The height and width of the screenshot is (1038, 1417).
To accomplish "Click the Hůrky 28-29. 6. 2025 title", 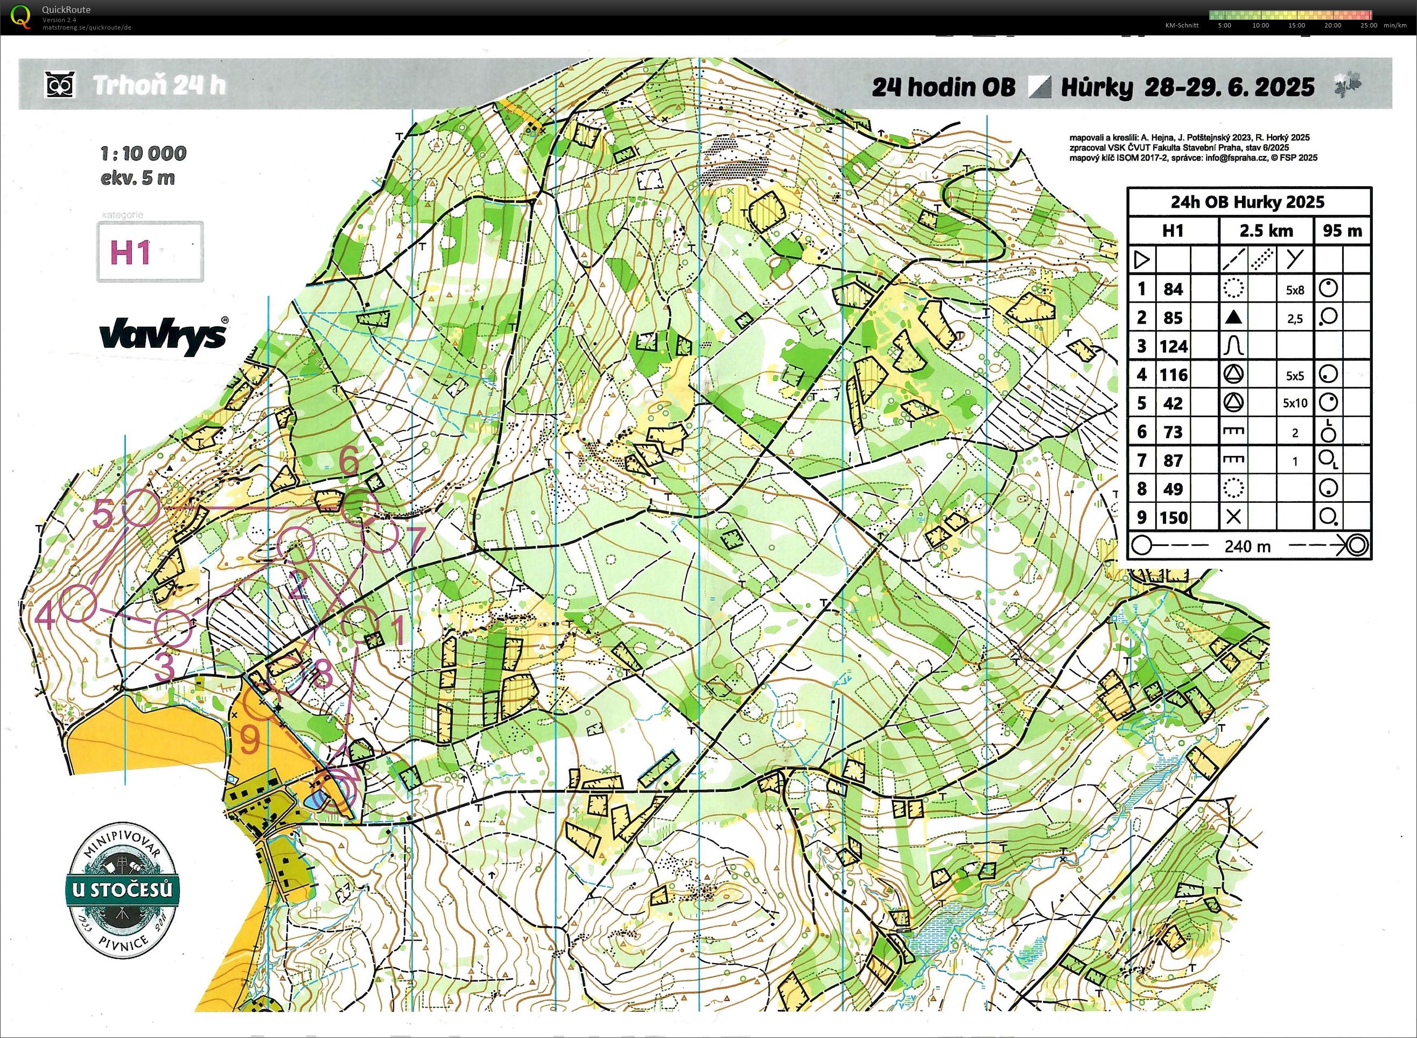I will tap(1187, 87).
